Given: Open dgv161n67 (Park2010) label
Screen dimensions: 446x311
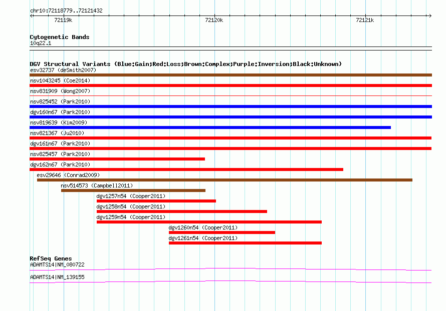Looking at the screenshot, I should [60, 143].
